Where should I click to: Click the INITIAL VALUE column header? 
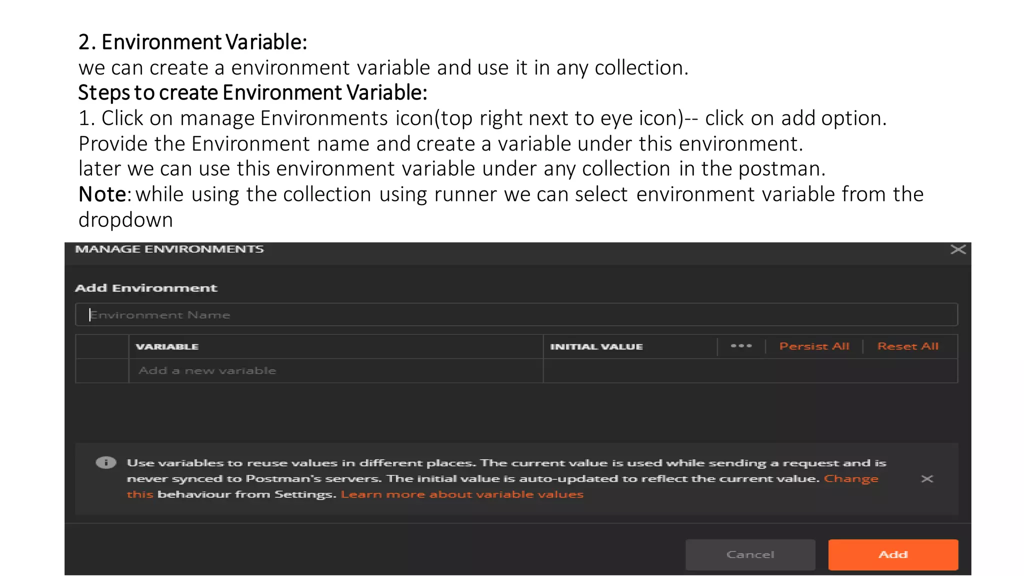tap(596, 346)
